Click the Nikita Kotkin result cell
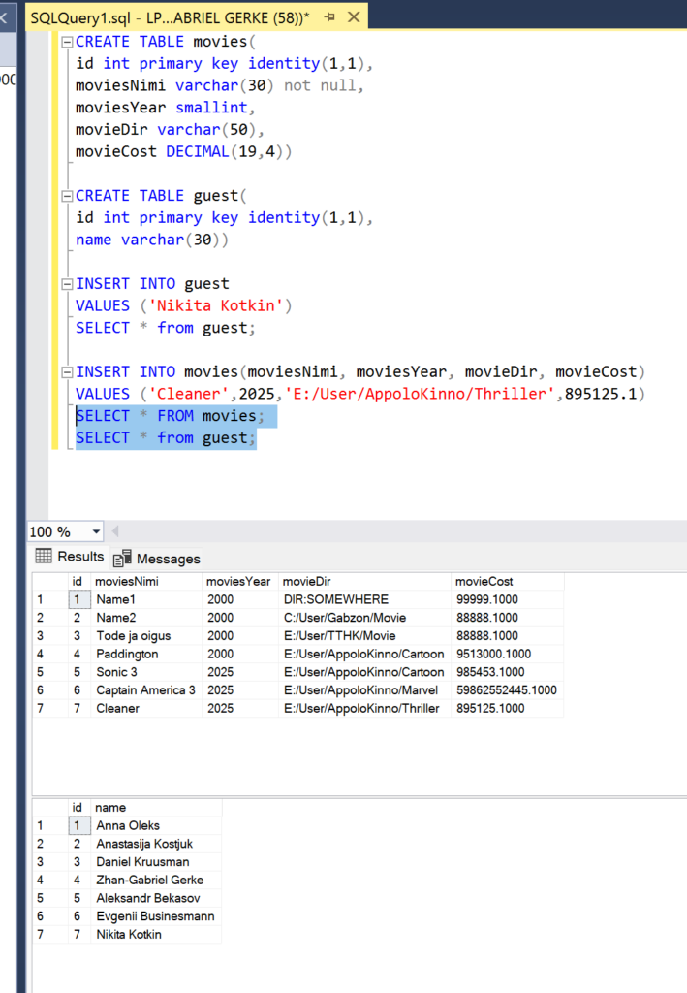The width and height of the screenshot is (687, 993). [x=156, y=935]
